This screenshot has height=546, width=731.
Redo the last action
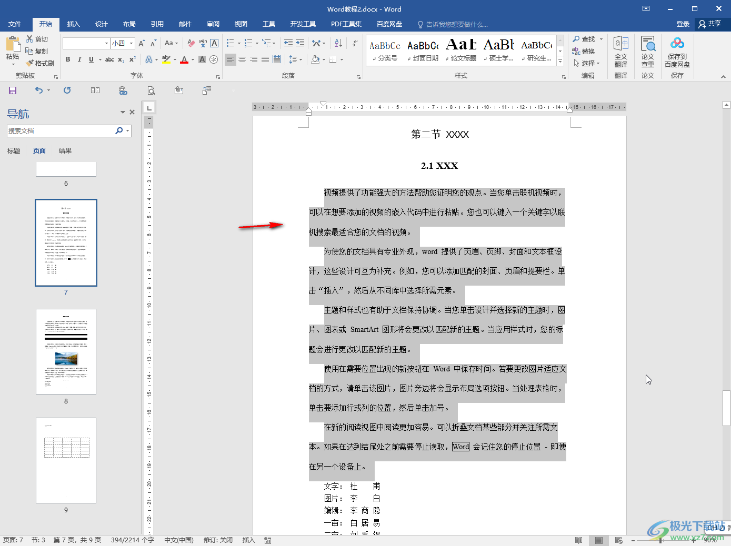click(67, 90)
